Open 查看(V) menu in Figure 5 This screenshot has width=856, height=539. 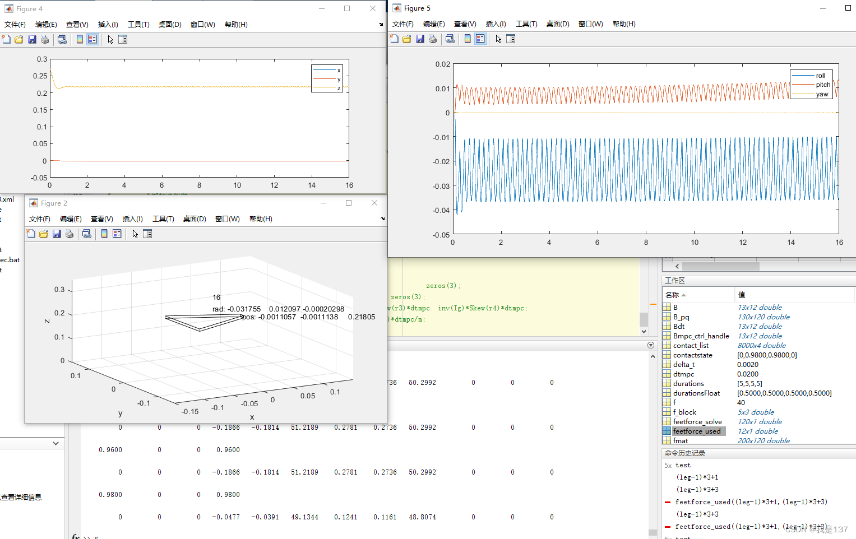465,24
